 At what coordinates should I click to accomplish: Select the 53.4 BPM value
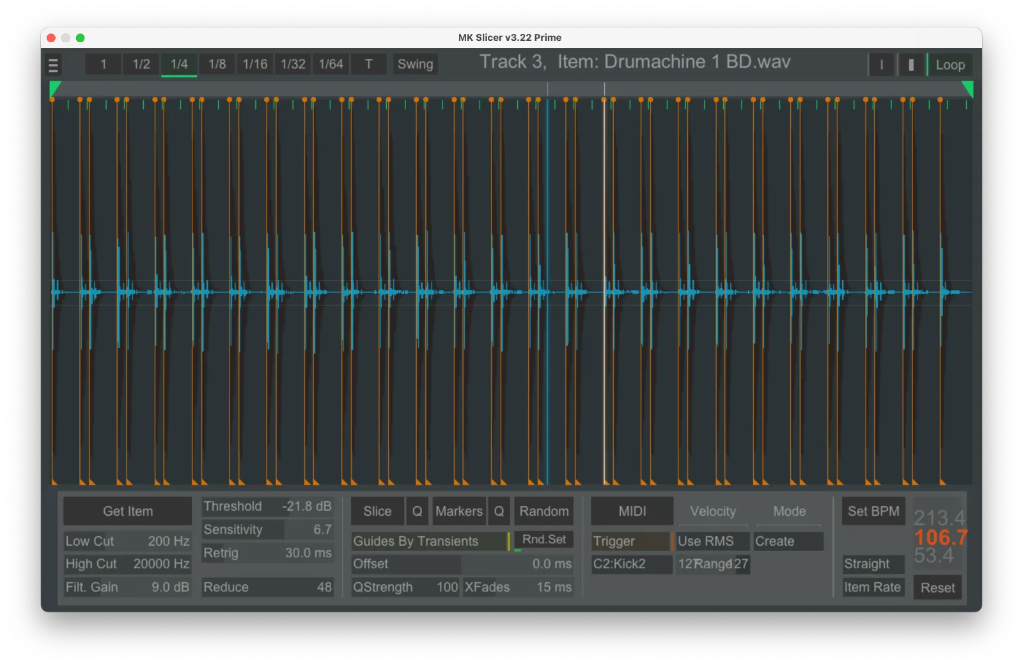[933, 555]
